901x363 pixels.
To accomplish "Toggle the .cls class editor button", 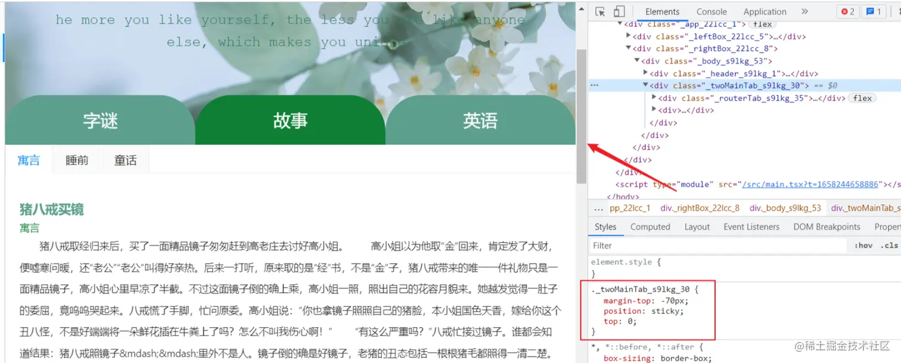I will [890, 245].
